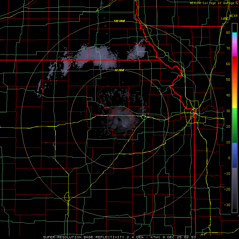Click the 80 dBZ scale value
239x239 pixels.
coord(228,32)
